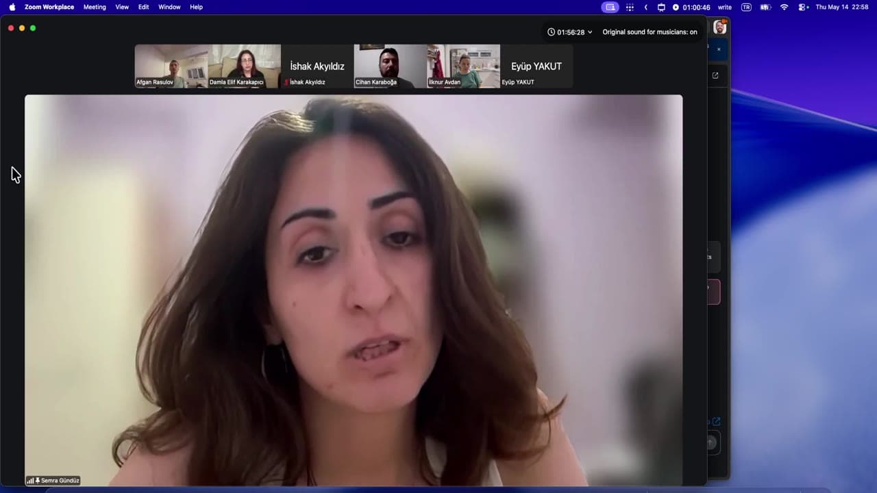Viewport: 877px width, 493px height.
Task: Click the presentation display menu bar icon
Action: click(661, 7)
